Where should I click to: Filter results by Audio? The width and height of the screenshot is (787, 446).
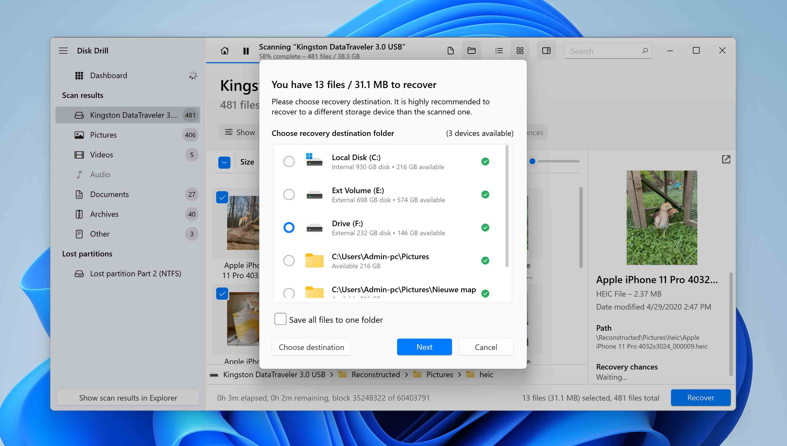(x=128, y=174)
